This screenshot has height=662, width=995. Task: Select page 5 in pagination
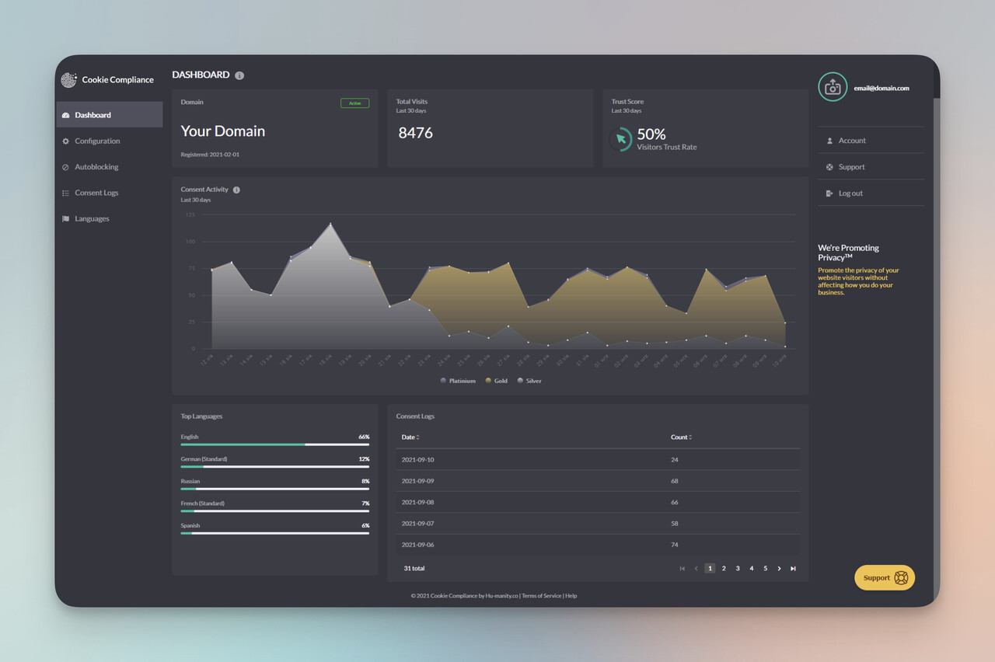point(765,569)
